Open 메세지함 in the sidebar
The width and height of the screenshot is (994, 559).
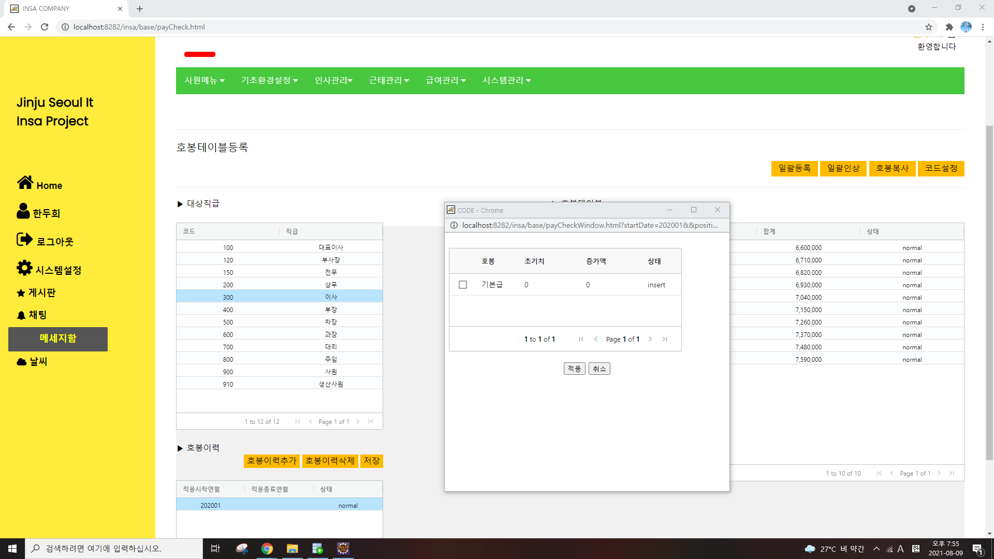pyautogui.click(x=58, y=339)
